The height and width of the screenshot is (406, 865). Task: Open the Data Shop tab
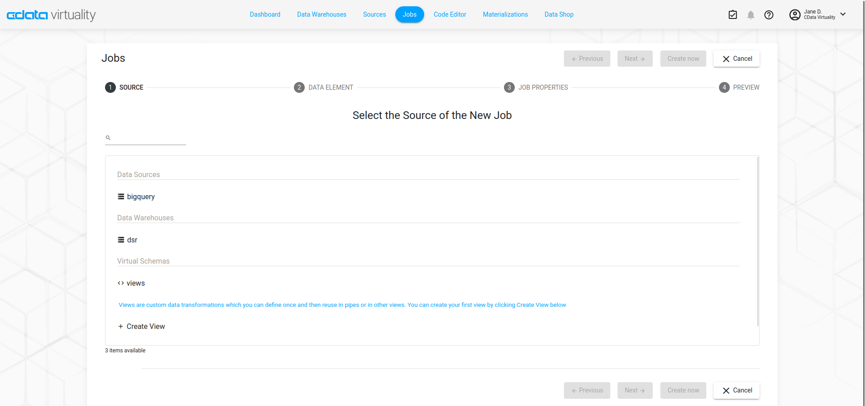(558, 14)
